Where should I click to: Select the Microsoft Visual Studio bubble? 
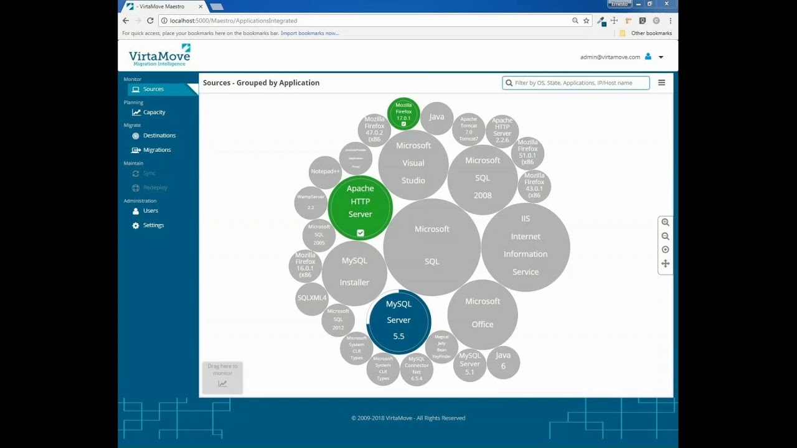(413, 164)
